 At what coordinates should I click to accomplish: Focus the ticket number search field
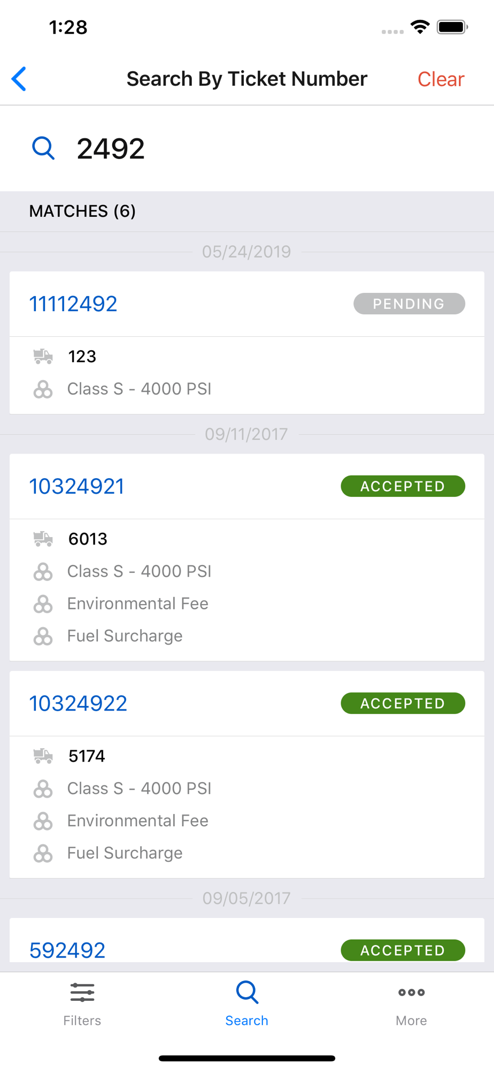[x=267, y=148]
